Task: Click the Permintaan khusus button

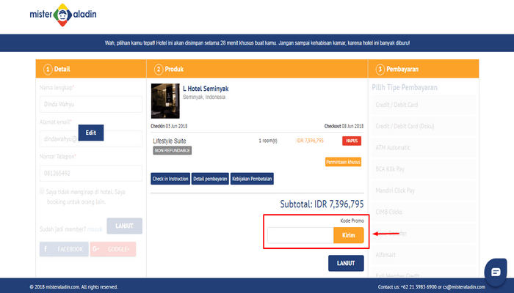Action: coord(344,161)
